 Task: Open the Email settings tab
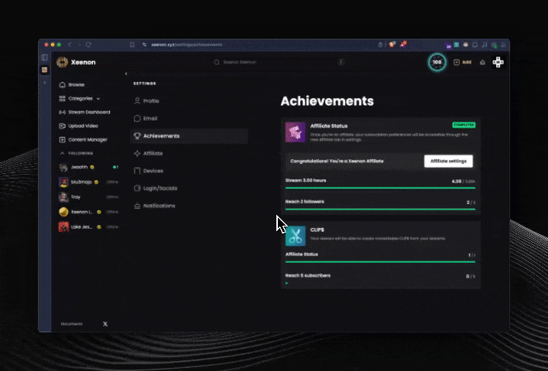(x=189, y=118)
